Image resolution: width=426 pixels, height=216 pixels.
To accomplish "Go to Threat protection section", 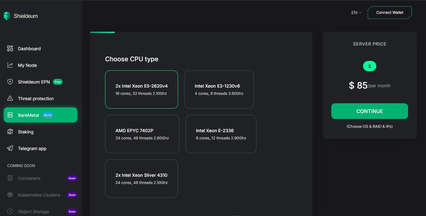I will (41, 99).
